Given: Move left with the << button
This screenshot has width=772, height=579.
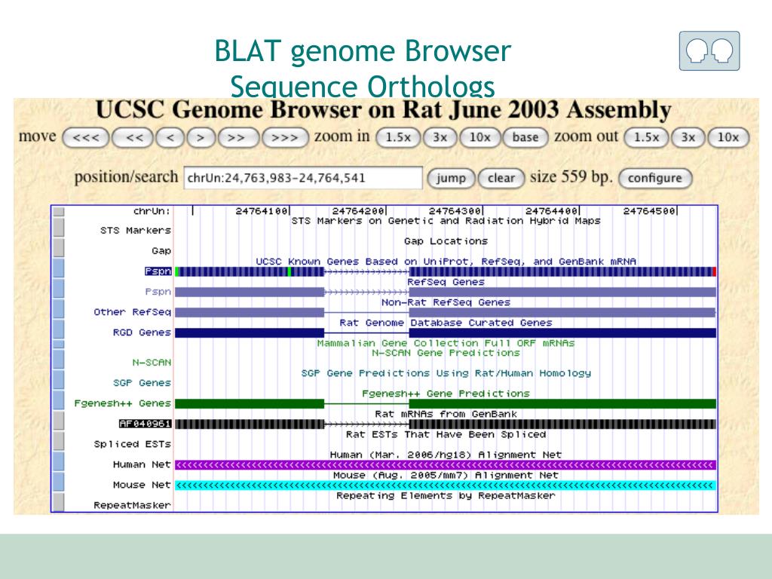Looking at the screenshot, I should [134, 137].
